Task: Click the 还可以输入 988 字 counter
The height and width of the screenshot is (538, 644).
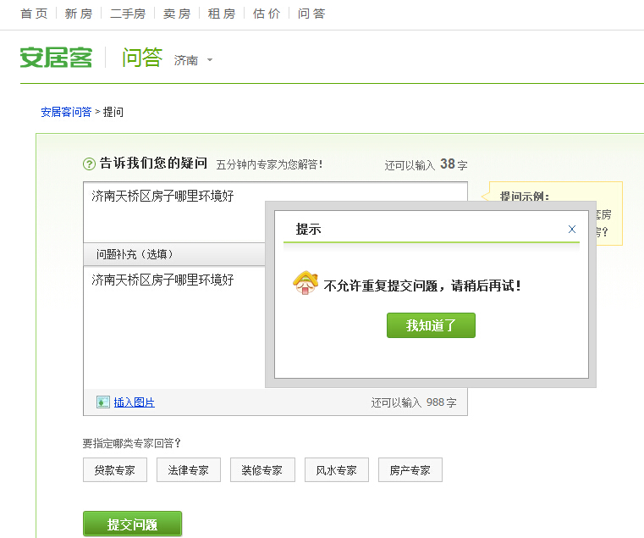Action: pos(414,402)
